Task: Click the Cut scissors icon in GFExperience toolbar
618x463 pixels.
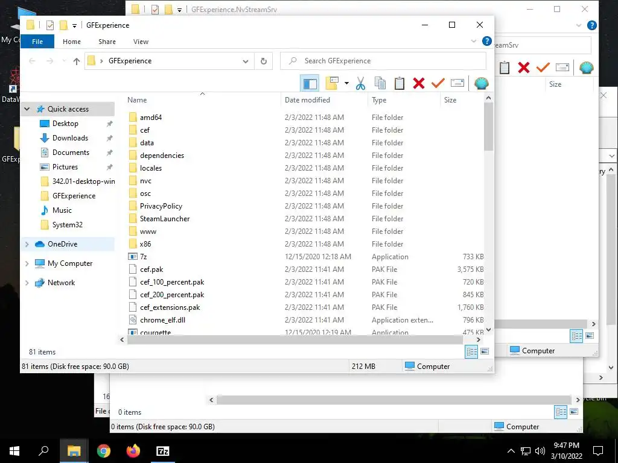Action: (x=360, y=83)
